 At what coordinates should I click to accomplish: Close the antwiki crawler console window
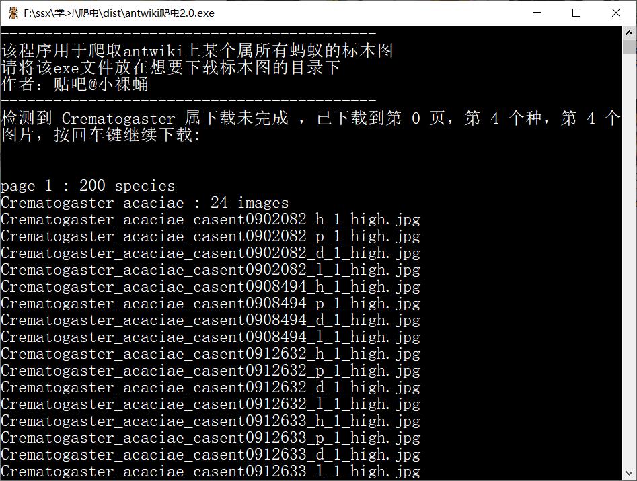point(616,13)
